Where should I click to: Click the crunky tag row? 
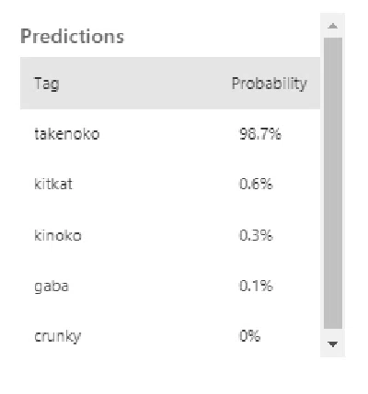point(170,336)
